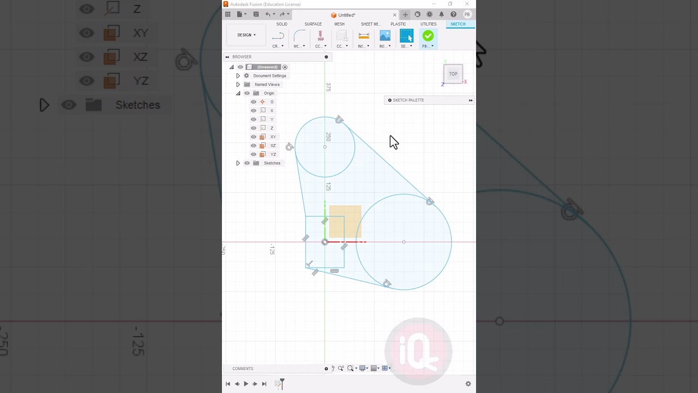The height and width of the screenshot is (393, 698).
Task: Toggle visibility of the Unsaved component
Action: (x=240, y=67)
